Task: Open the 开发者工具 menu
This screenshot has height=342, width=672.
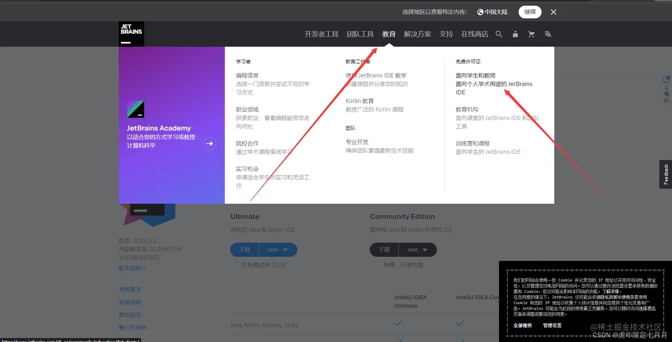Action: pos(321,34)
